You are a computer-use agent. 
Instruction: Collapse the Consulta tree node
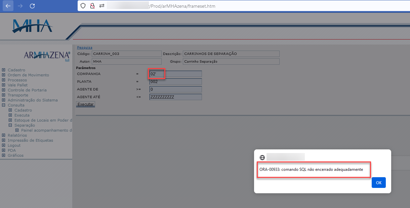pos(3,105)
